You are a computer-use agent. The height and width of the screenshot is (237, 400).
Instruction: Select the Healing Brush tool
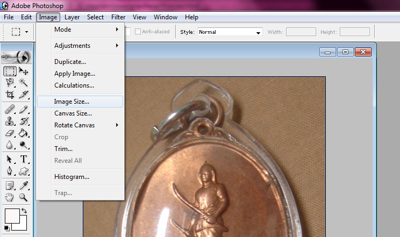(x=10, y=110)
